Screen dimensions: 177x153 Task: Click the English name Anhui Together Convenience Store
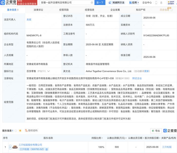pos(109,71)
